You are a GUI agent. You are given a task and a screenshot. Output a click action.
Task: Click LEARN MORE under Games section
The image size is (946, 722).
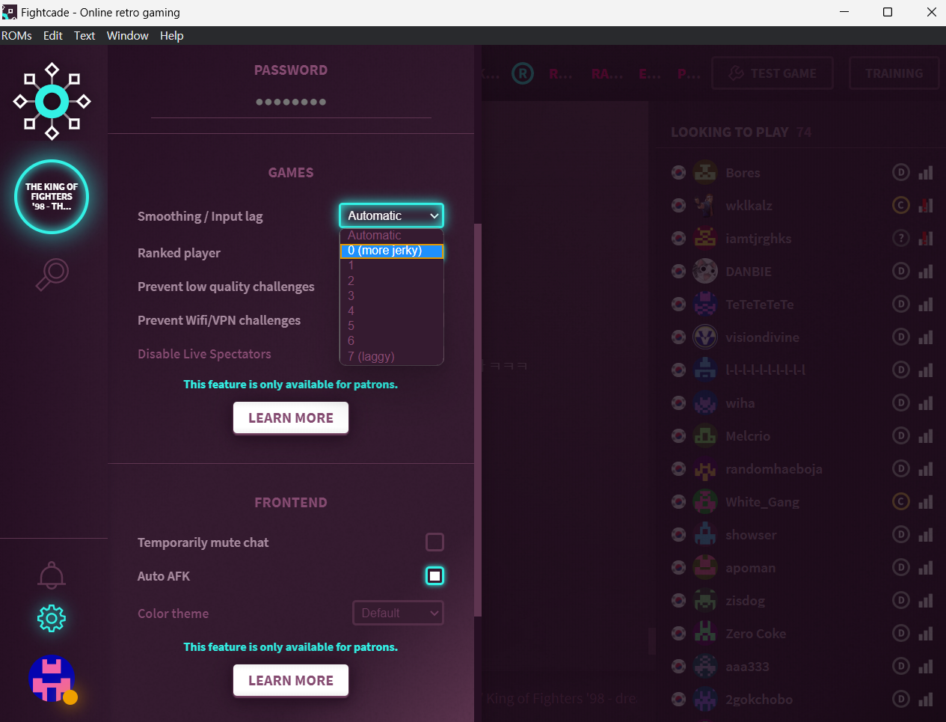(291, 417)
